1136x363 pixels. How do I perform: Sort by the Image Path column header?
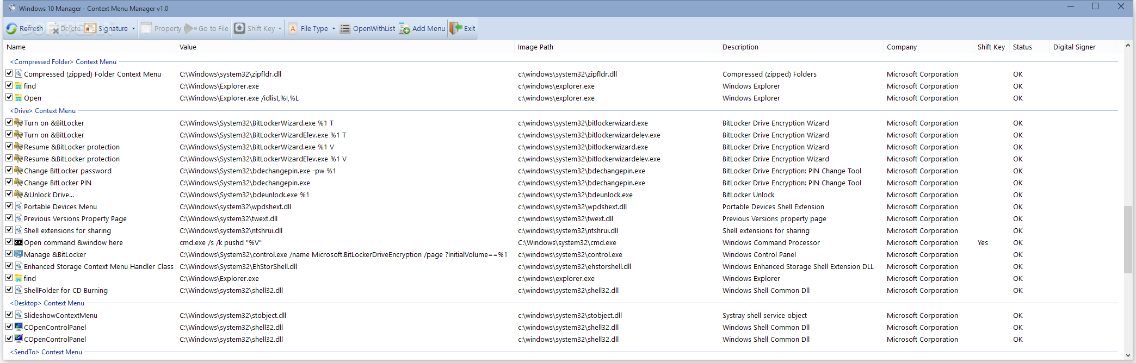click(616, 47)
